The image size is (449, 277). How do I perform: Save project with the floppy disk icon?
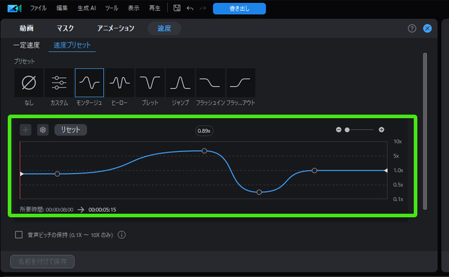pos(177,8)
